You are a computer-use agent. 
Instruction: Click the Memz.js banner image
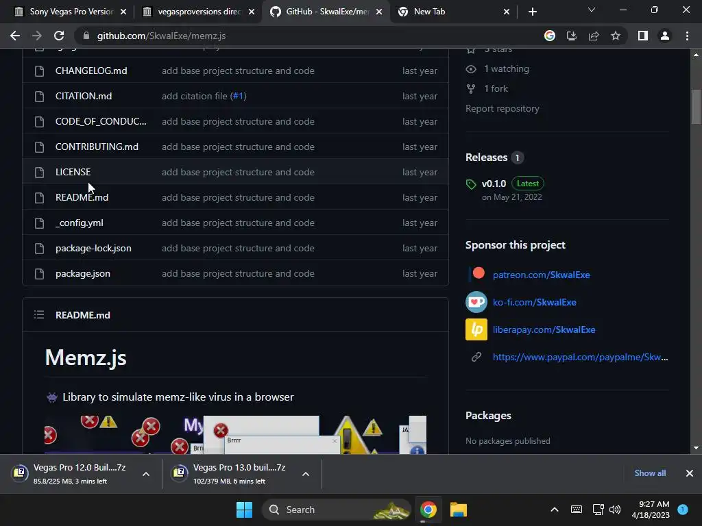pos(236,435)
